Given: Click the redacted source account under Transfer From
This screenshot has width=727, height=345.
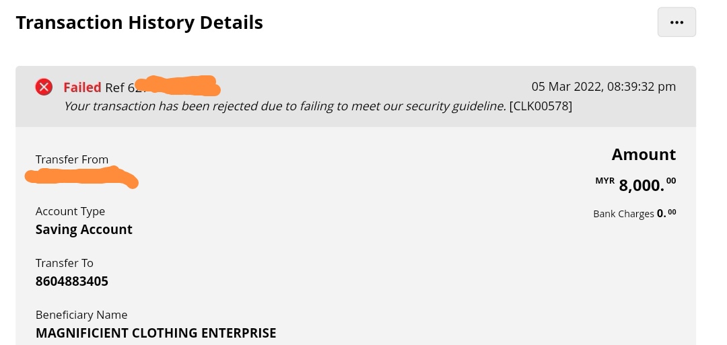Looking at the screenshot, I should point(81,178).
